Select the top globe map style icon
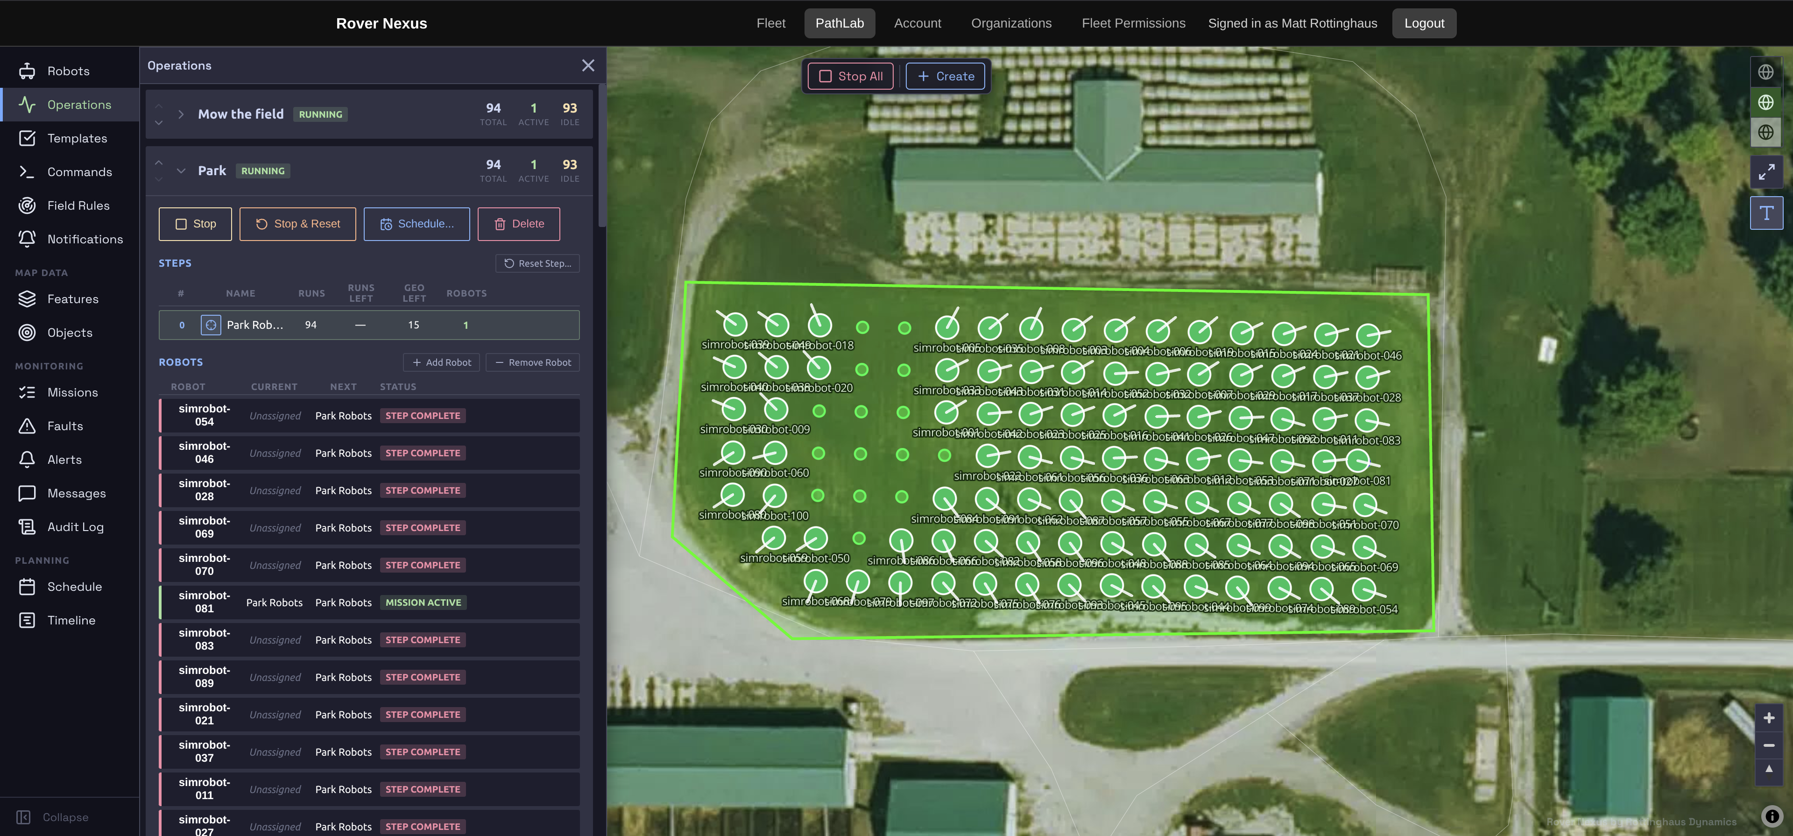The height and width of the screenshot is (836, 1793). coord(1766,72)
